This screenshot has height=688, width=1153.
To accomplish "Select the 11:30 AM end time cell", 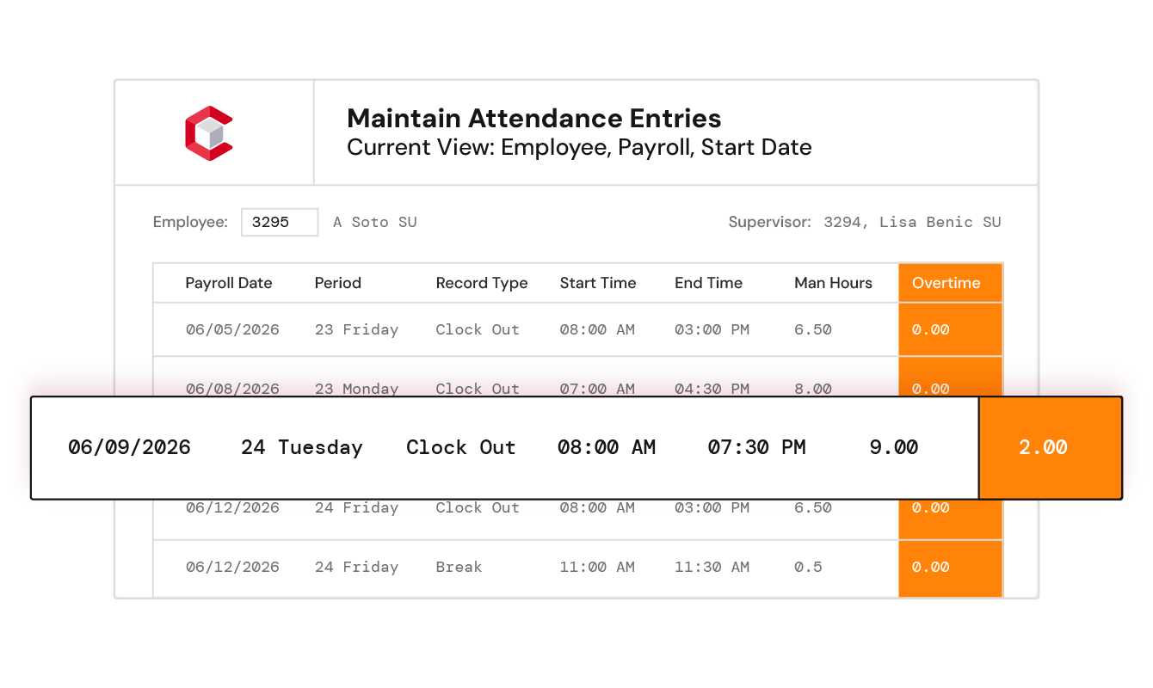I will (x=712, y=567).
